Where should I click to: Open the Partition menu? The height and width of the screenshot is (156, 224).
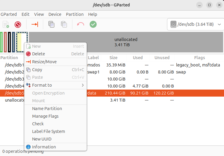click(75, 14)
